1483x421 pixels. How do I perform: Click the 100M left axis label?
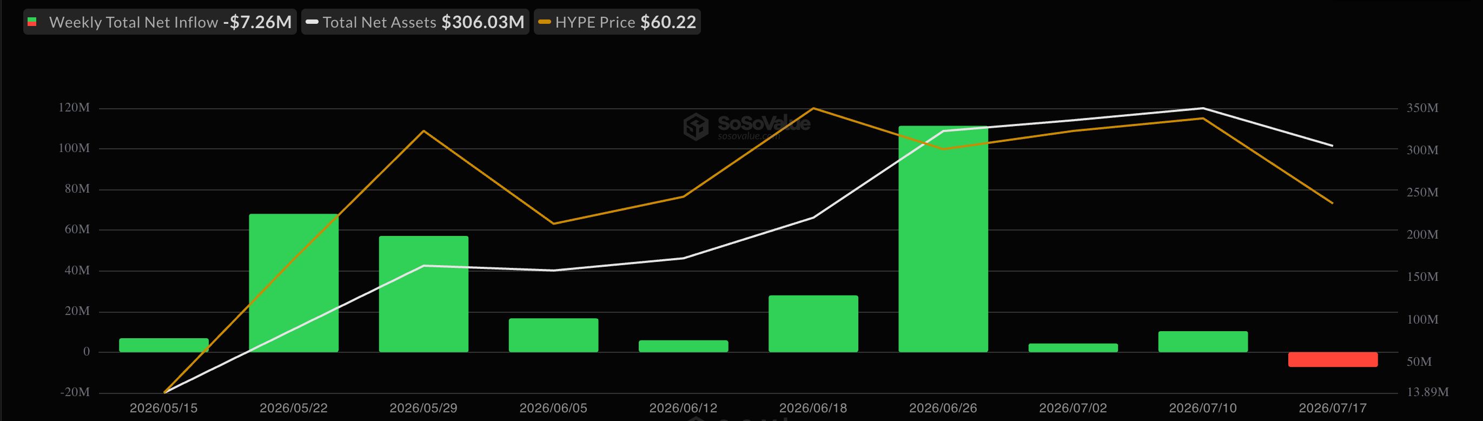pyautogui.click(x=74, y=148)
